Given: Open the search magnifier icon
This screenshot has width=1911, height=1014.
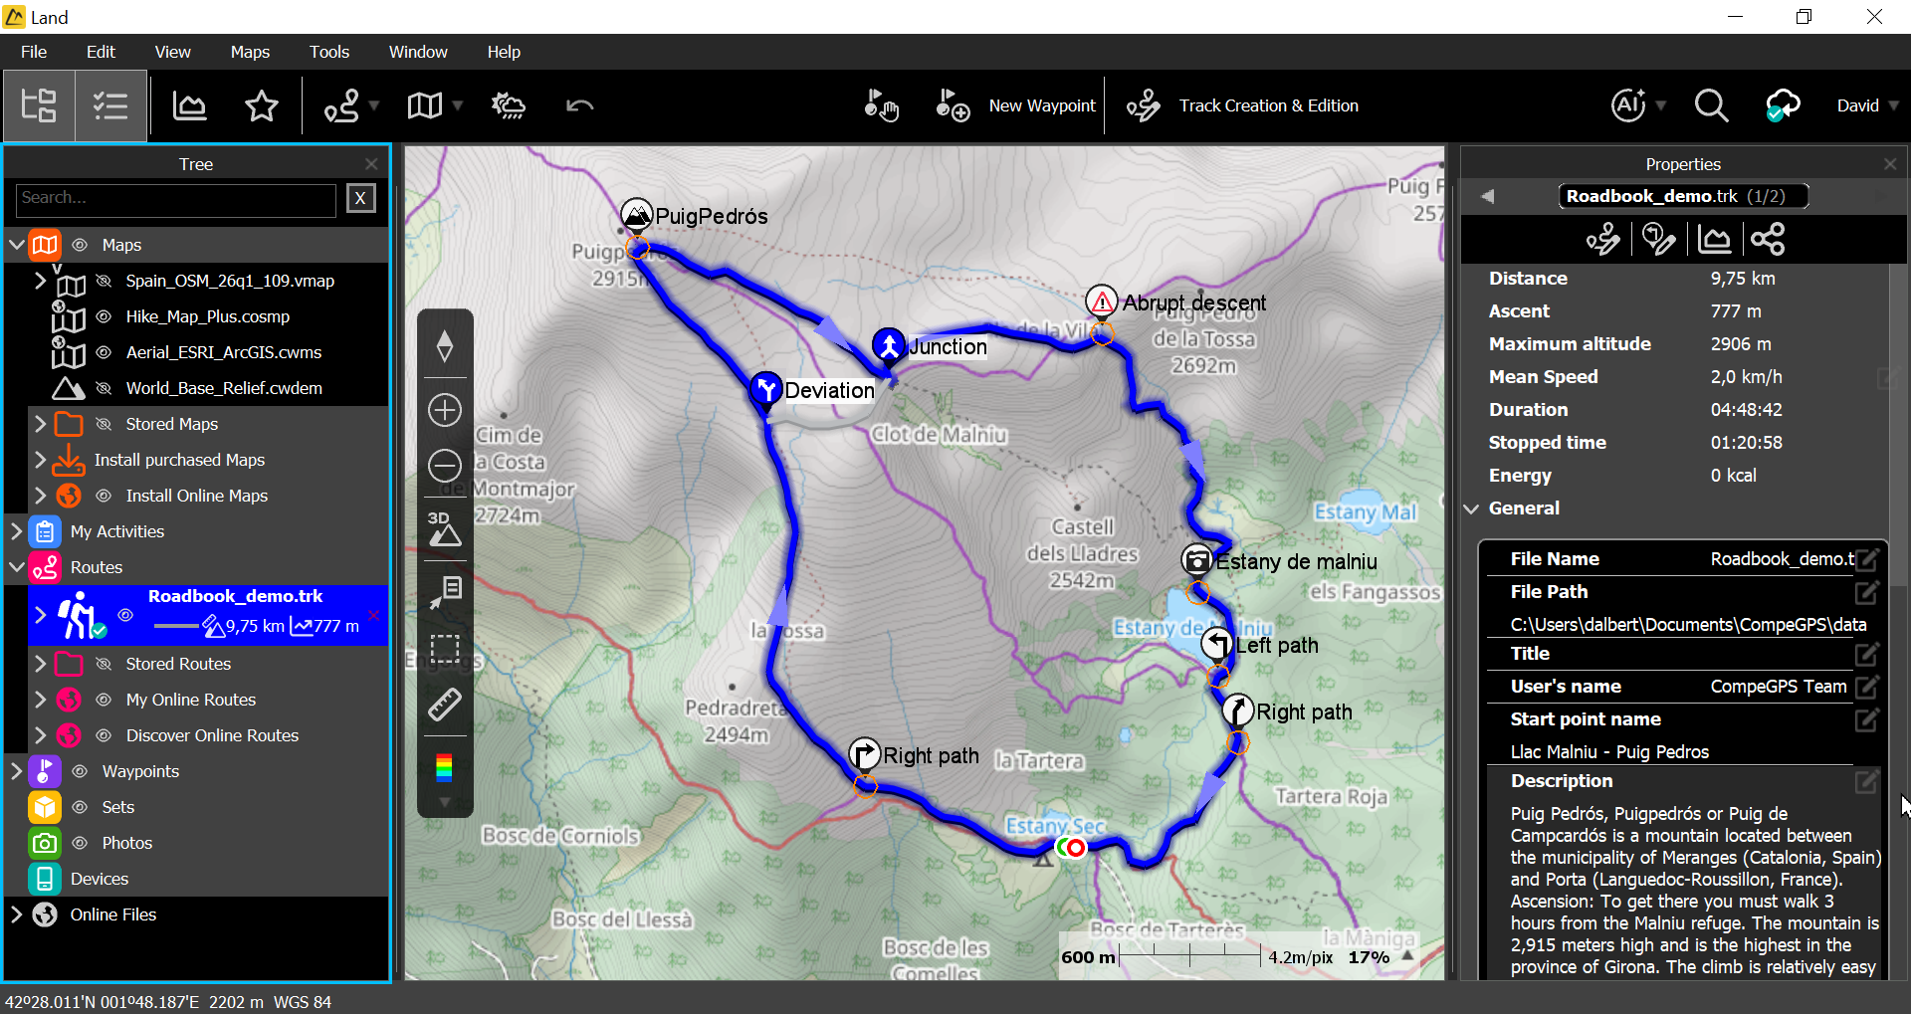Looking at the screenshot, I should (1711, 105).
